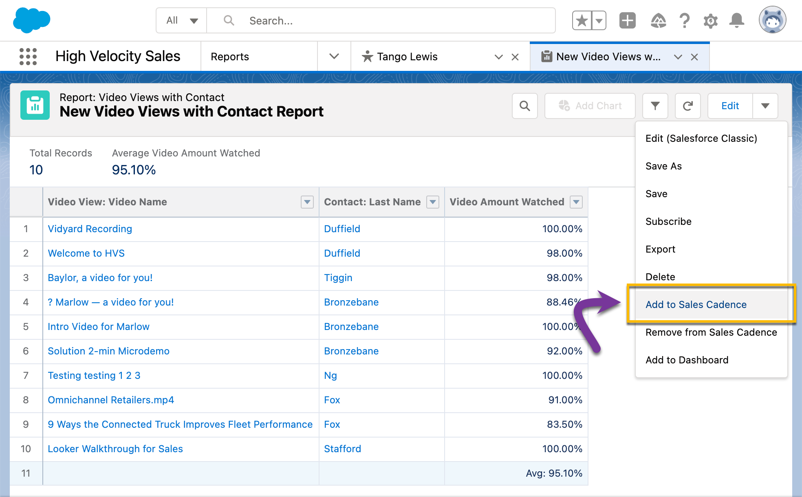Select Add to Sales Cadence

(x=711, y=305)
